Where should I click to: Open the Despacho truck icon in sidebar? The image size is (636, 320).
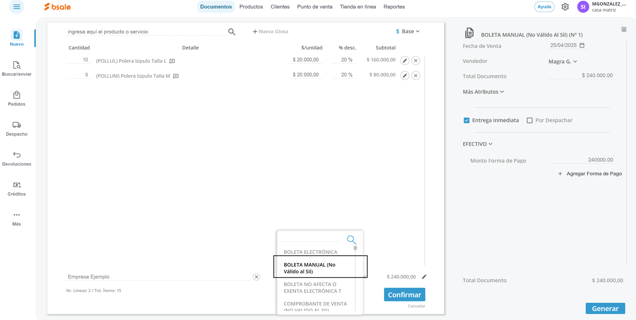tap(17, 125)
